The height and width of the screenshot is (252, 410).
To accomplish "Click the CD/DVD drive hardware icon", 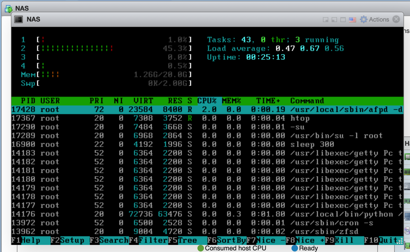I will click(x=407, y=231).
